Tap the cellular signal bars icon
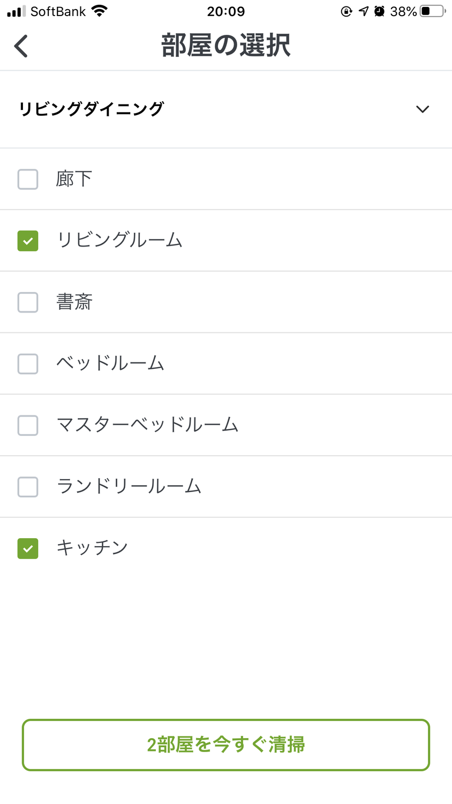The width and height of the screenshot is (452, 804). click(x=16, y=11)
